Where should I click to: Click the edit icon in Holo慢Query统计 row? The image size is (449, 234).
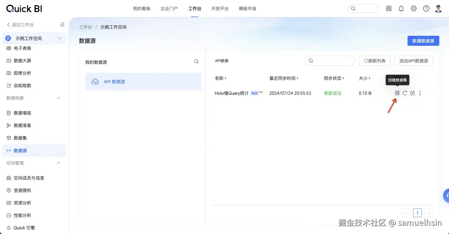pyautogui.click(x=412, y=93)
